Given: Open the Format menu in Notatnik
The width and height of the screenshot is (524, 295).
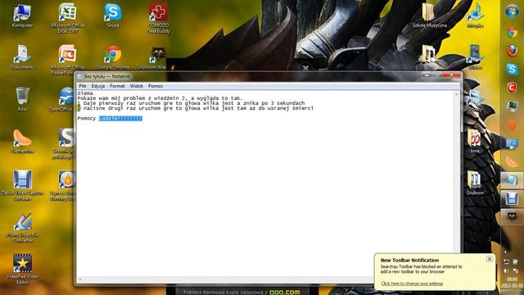Looking at the screenshot, I should pos(117,86).
